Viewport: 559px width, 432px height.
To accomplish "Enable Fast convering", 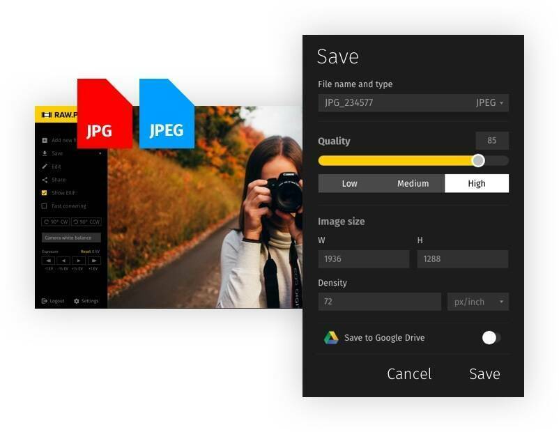I will pyautogui.click(x=44, y=206).
